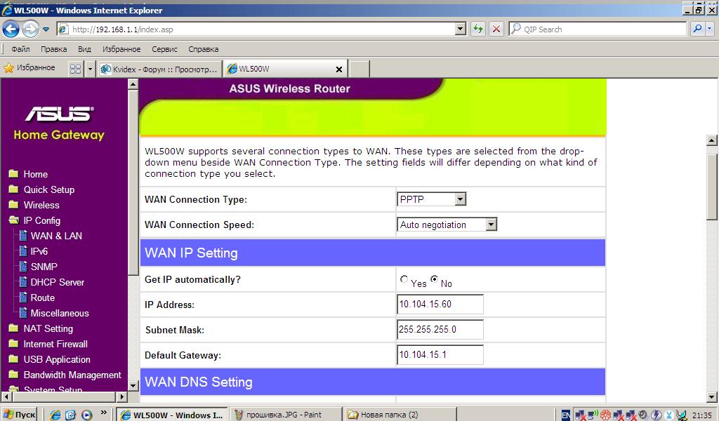Open the Сервис menu
This screenshot has height=421, width=719.
click(164, 49)
